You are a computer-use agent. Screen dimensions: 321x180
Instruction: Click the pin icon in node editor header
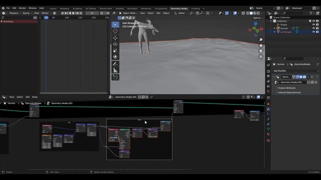151,97
